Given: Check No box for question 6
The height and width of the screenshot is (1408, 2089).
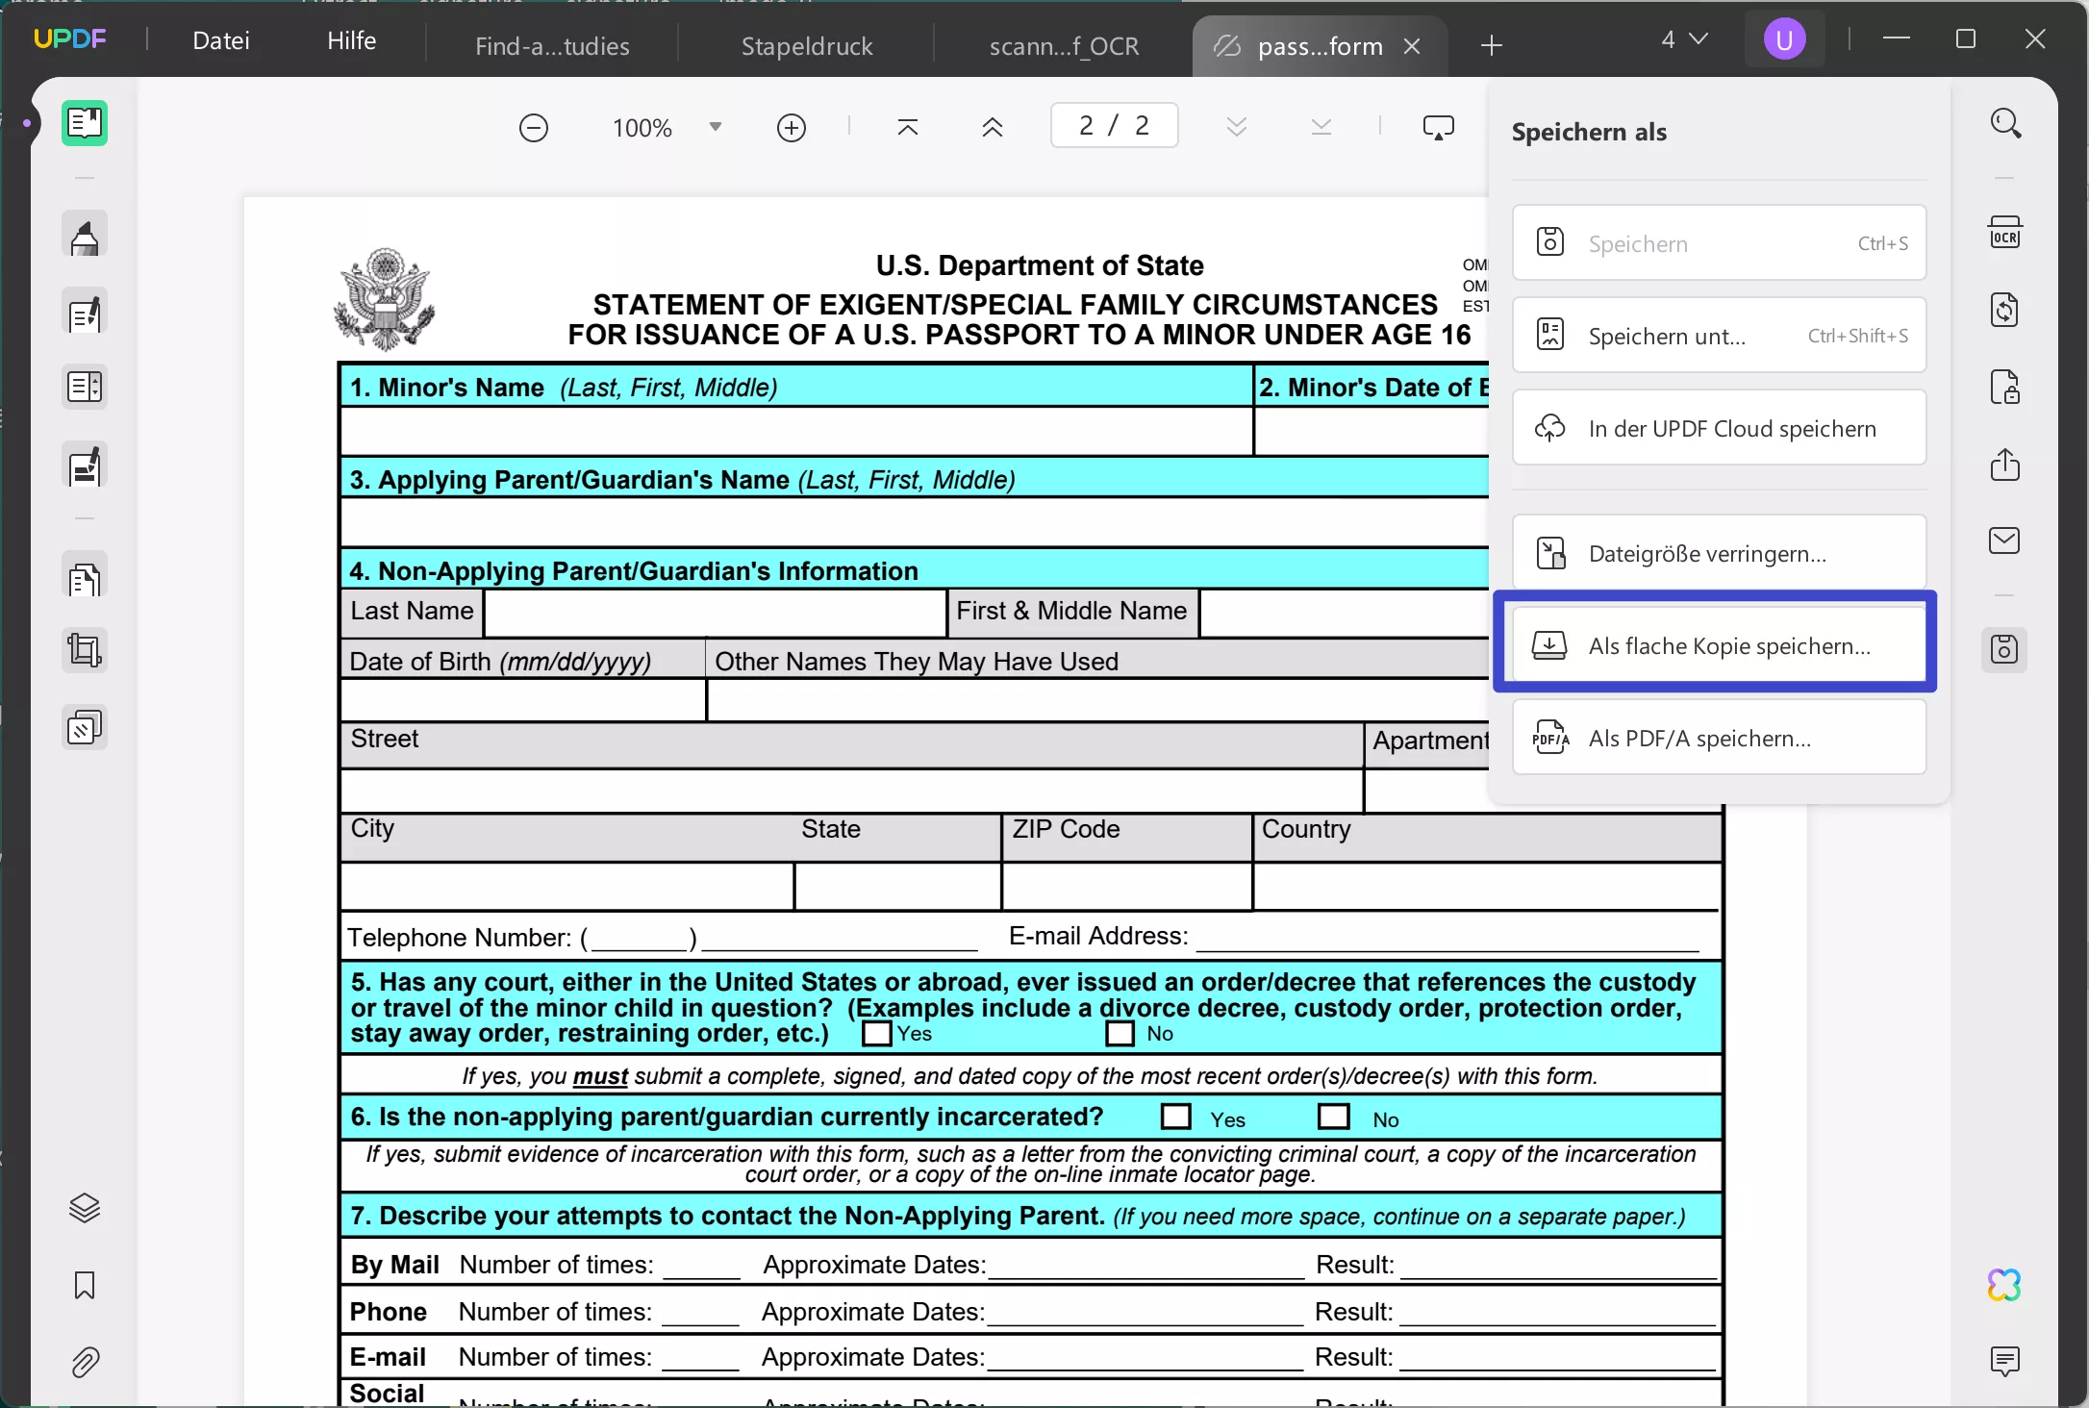Looking at the screenshot, I should (1333, 1117).
